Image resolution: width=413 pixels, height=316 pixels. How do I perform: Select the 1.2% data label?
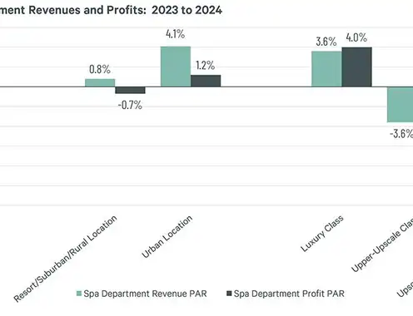(x=206, y=66)
